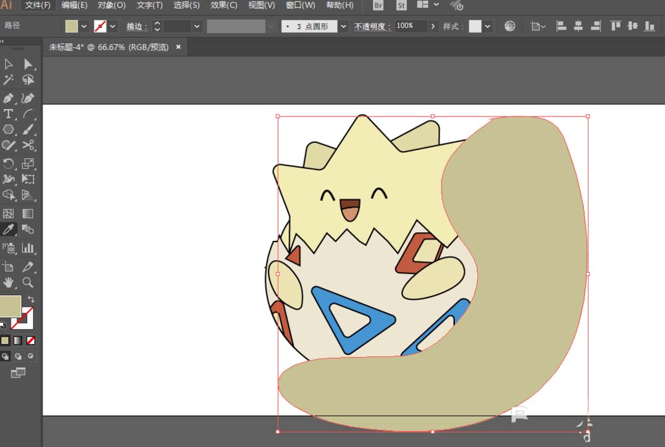Select the Hand tool
The height and width of the screenshot is (447, 665).
(9, 283)
